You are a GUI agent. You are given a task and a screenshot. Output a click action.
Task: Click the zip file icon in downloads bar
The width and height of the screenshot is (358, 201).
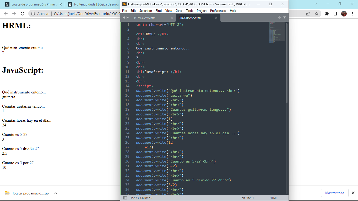click(x=7, y=193)
